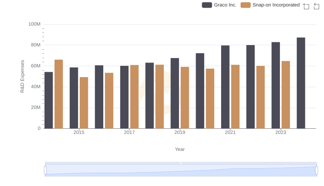Viewport: 324px width, 186px height.
Task: Click the 2021 x-axis label
Action: [230, 132]
